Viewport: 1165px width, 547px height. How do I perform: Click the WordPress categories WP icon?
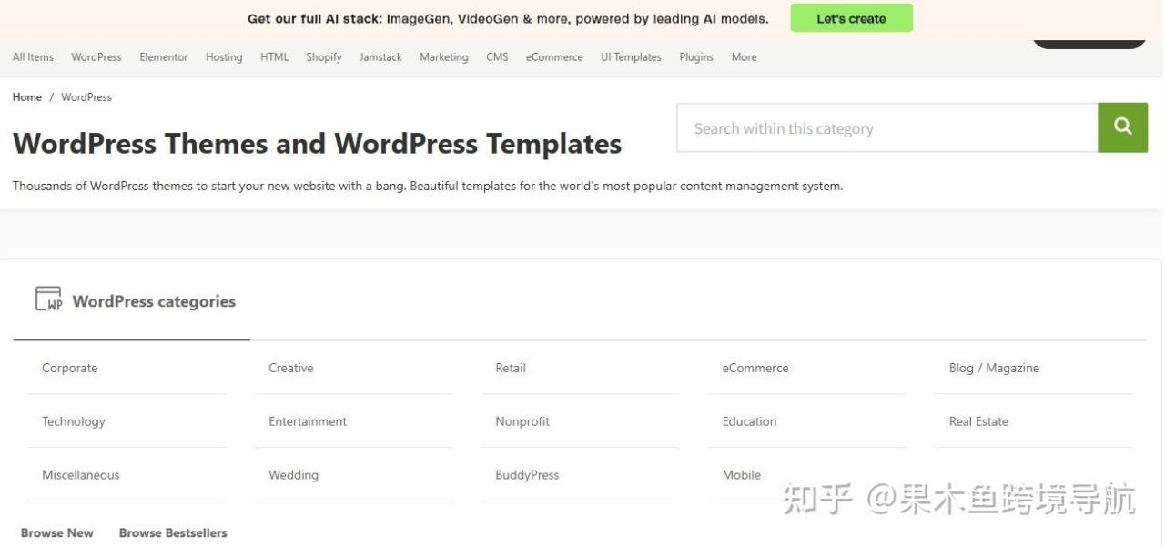click(x=49, y=299)
